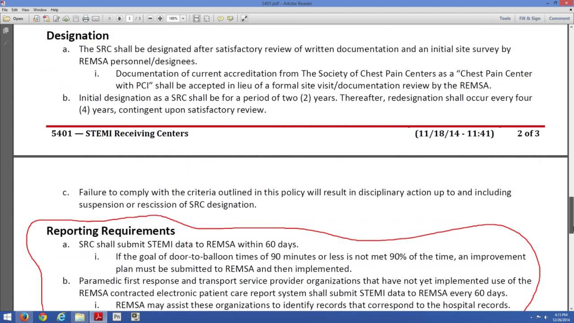Open the Edit menu
Screen dimensions: 574x323
pyautogui.click(x=14, y=9)
